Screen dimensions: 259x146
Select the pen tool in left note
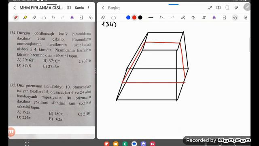click(16, 17)
